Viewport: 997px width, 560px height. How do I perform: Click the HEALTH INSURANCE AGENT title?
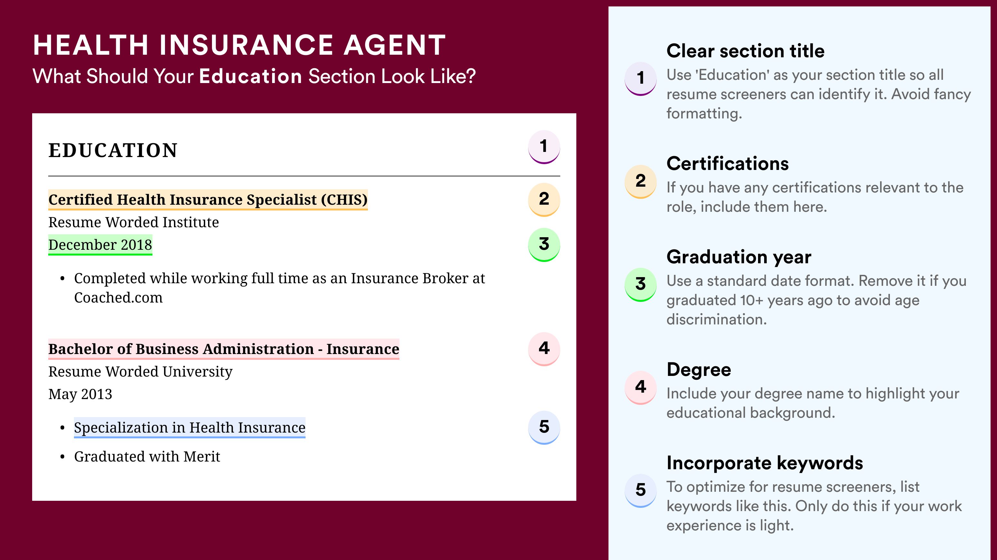(240, 45)
